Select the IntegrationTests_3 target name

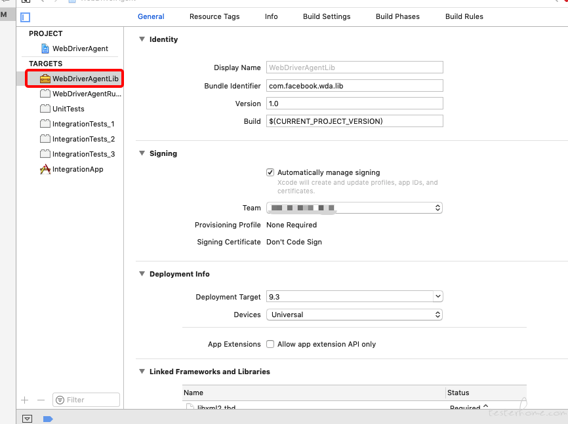coord(84,154)
